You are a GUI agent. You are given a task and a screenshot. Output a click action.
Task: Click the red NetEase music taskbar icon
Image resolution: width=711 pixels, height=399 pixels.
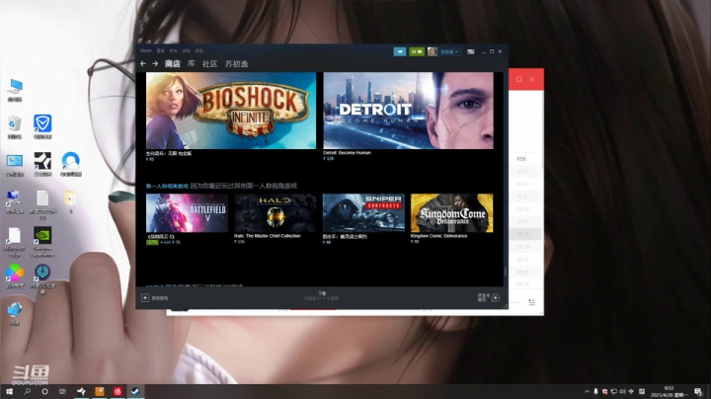coord(118,391)
